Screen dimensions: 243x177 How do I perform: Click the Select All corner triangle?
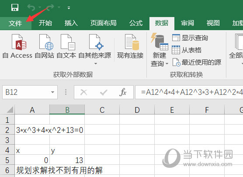click(10, 110)
